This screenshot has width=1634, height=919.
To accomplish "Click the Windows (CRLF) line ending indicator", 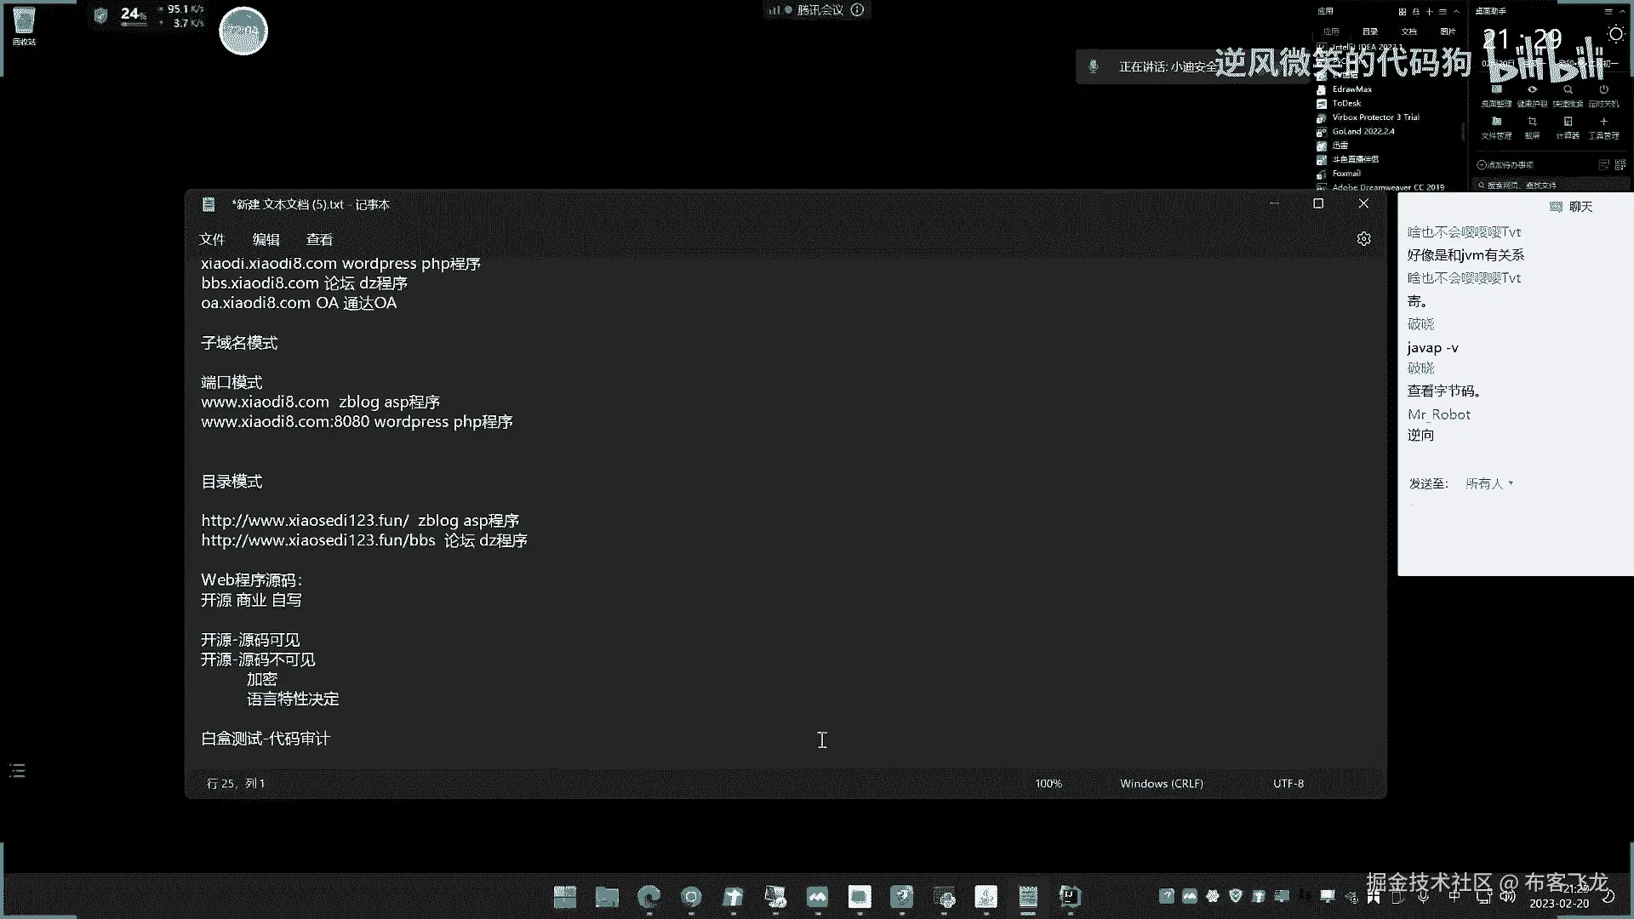I will tap(1161, 784).
